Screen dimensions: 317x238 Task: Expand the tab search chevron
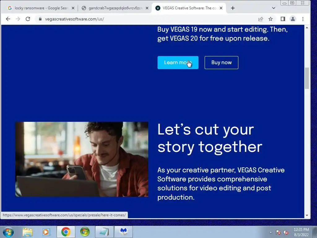point(274,8)
